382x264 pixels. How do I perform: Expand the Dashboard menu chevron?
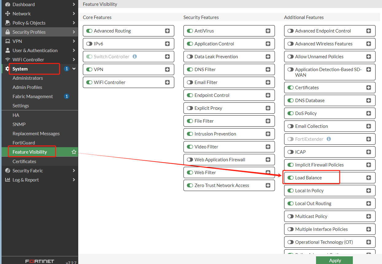(74, 5)
